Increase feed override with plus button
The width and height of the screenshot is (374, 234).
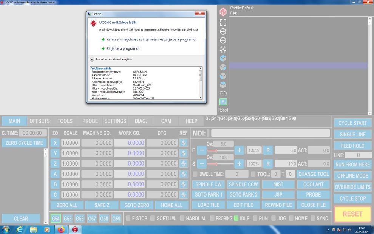pyautogui.click(x=239, y=150)
